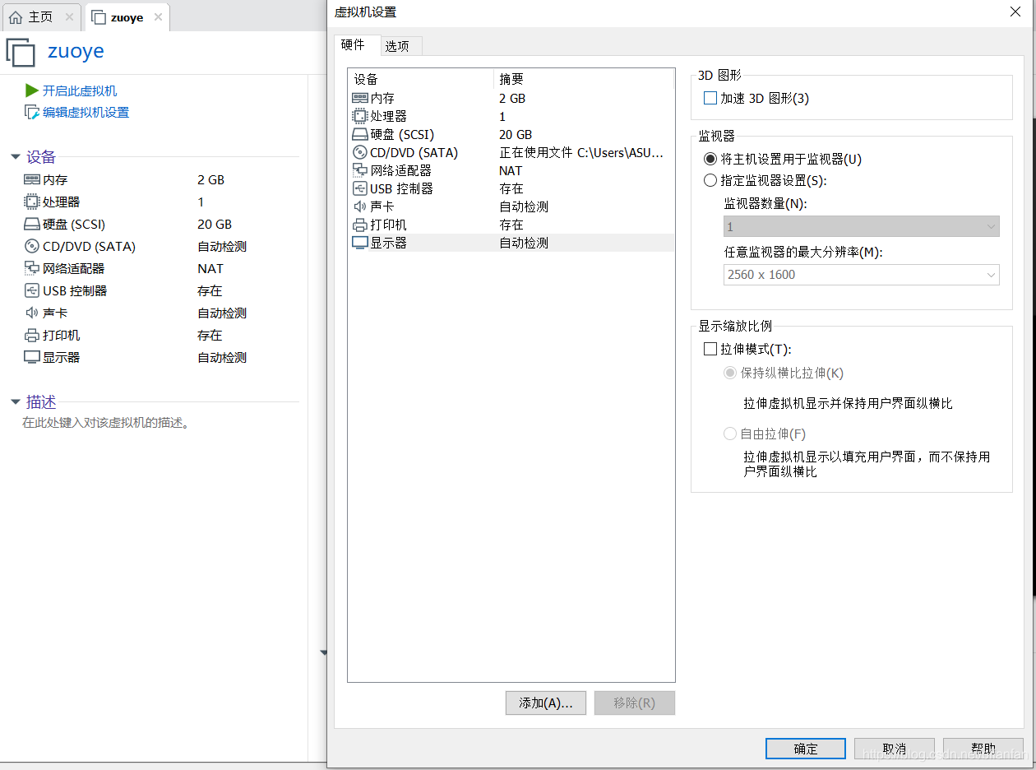Select 打印机 row in dialog list
This screenshot has height=770, width=1036.
click(x=511, y=225)
